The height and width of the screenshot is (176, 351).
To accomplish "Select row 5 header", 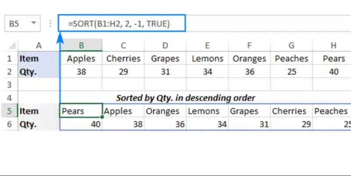I will click(x=10, y=111).
